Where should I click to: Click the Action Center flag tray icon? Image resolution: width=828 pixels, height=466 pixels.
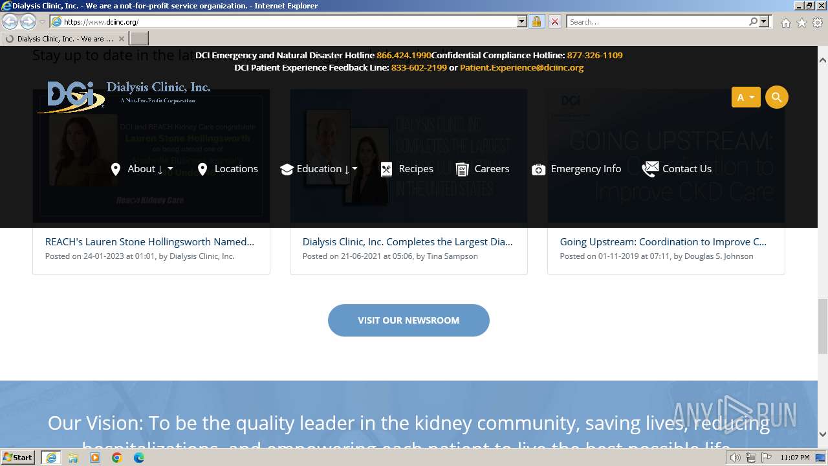[x=765, y=458]
